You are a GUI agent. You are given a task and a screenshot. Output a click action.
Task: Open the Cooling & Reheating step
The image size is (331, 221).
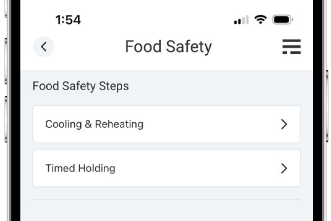tap(166, 124)
